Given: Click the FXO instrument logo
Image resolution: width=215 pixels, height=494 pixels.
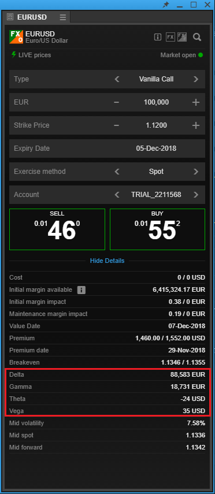Looking at the screenshot, I should [x=16, y=37].
